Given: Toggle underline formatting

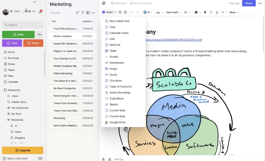Looking at the screenshot, I should 217,12.
